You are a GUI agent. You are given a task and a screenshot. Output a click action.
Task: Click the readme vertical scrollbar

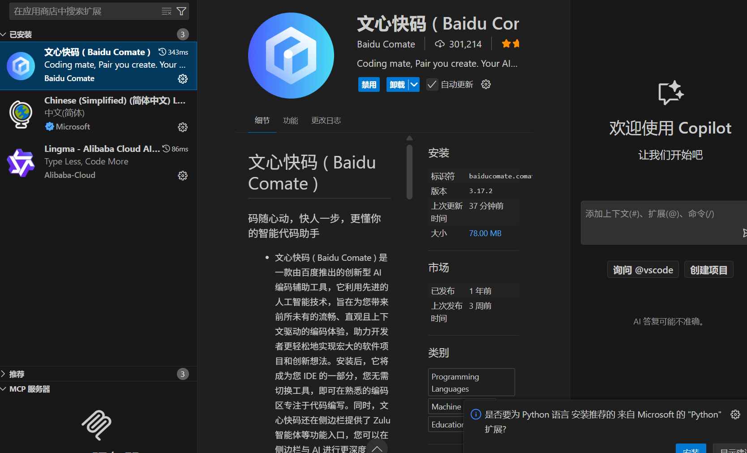pyautogui.click(x=409, y=172)
